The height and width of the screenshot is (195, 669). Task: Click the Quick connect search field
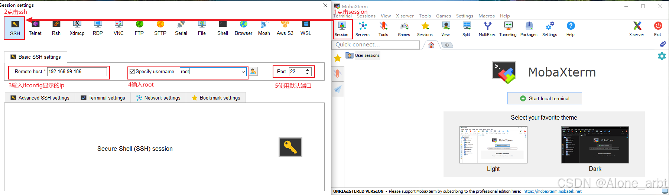376,45
